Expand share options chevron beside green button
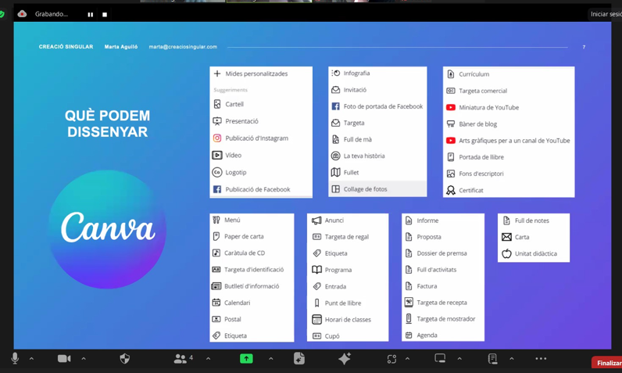This screenshot has height=373, width=622. [271, 359]
